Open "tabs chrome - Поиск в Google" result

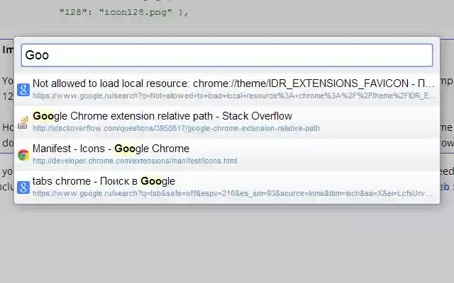tap(227, 187)
